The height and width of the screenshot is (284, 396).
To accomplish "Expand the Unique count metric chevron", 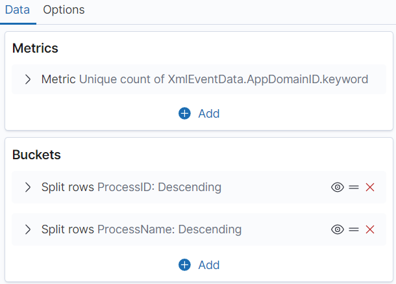I will pyautogui.click(x=28, y=79).
